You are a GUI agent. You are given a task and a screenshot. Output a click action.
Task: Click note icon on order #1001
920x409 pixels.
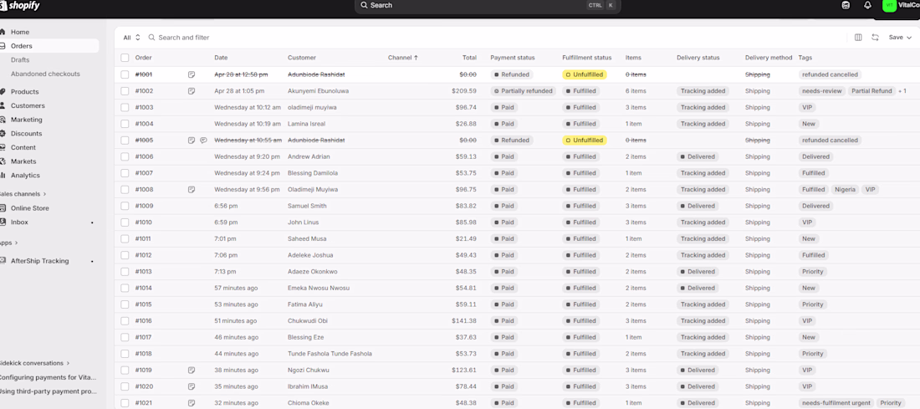pos(192,74)
